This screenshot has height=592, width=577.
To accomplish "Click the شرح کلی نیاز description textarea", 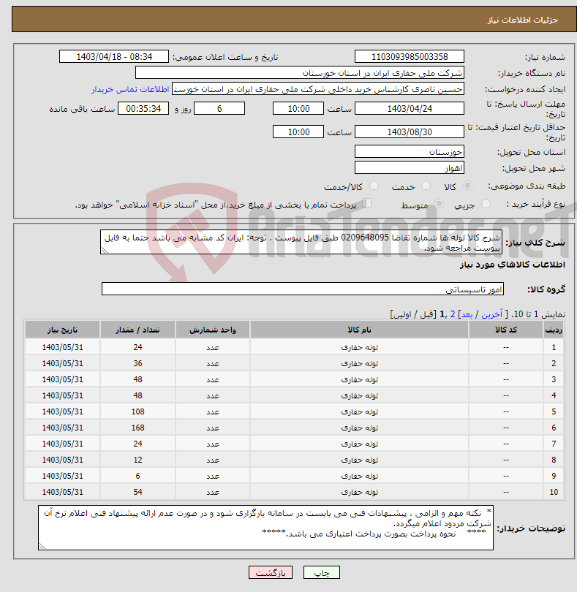I will click(301, 242).
